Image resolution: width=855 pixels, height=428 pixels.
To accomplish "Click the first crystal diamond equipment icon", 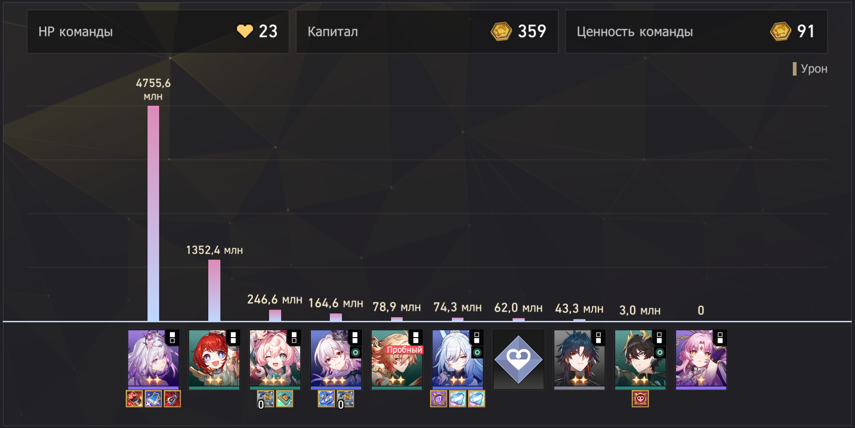I will coord(457,399).
